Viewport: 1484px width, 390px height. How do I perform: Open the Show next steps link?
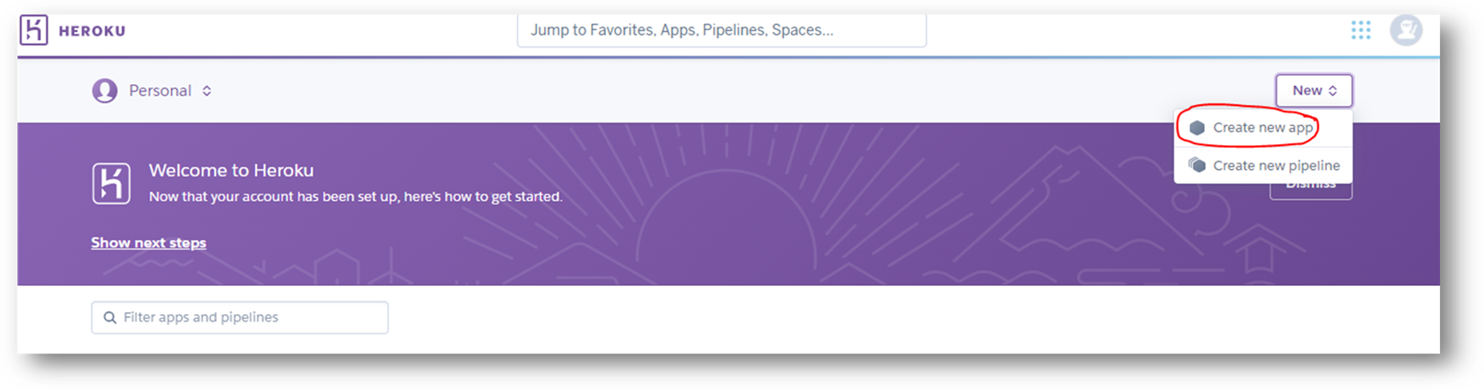[148, 243]
